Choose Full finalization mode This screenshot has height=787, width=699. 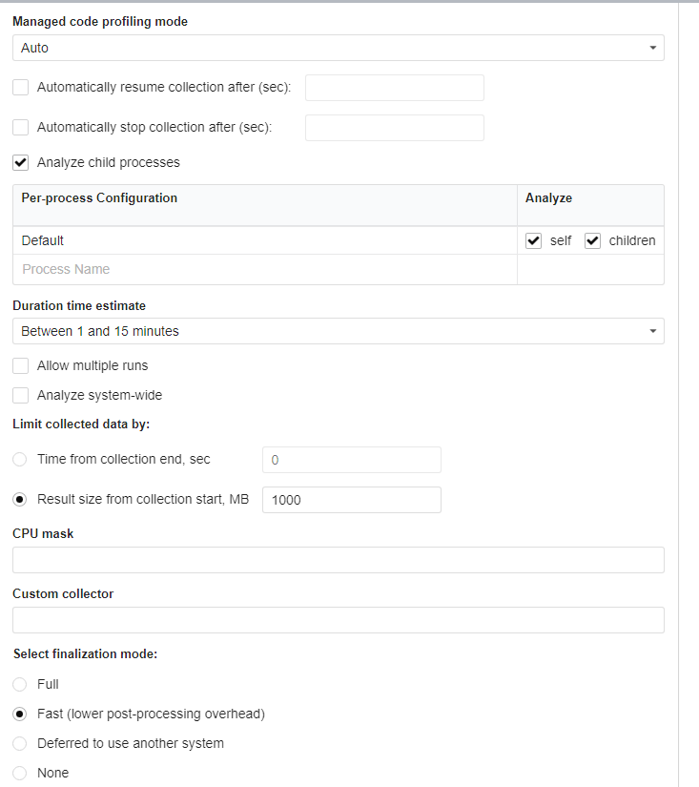[20, 684]
